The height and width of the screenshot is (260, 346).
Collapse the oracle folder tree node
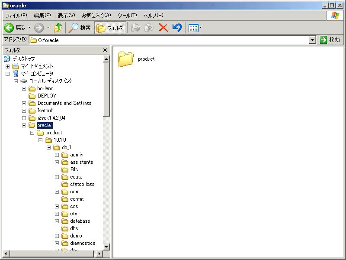point(24,125)
